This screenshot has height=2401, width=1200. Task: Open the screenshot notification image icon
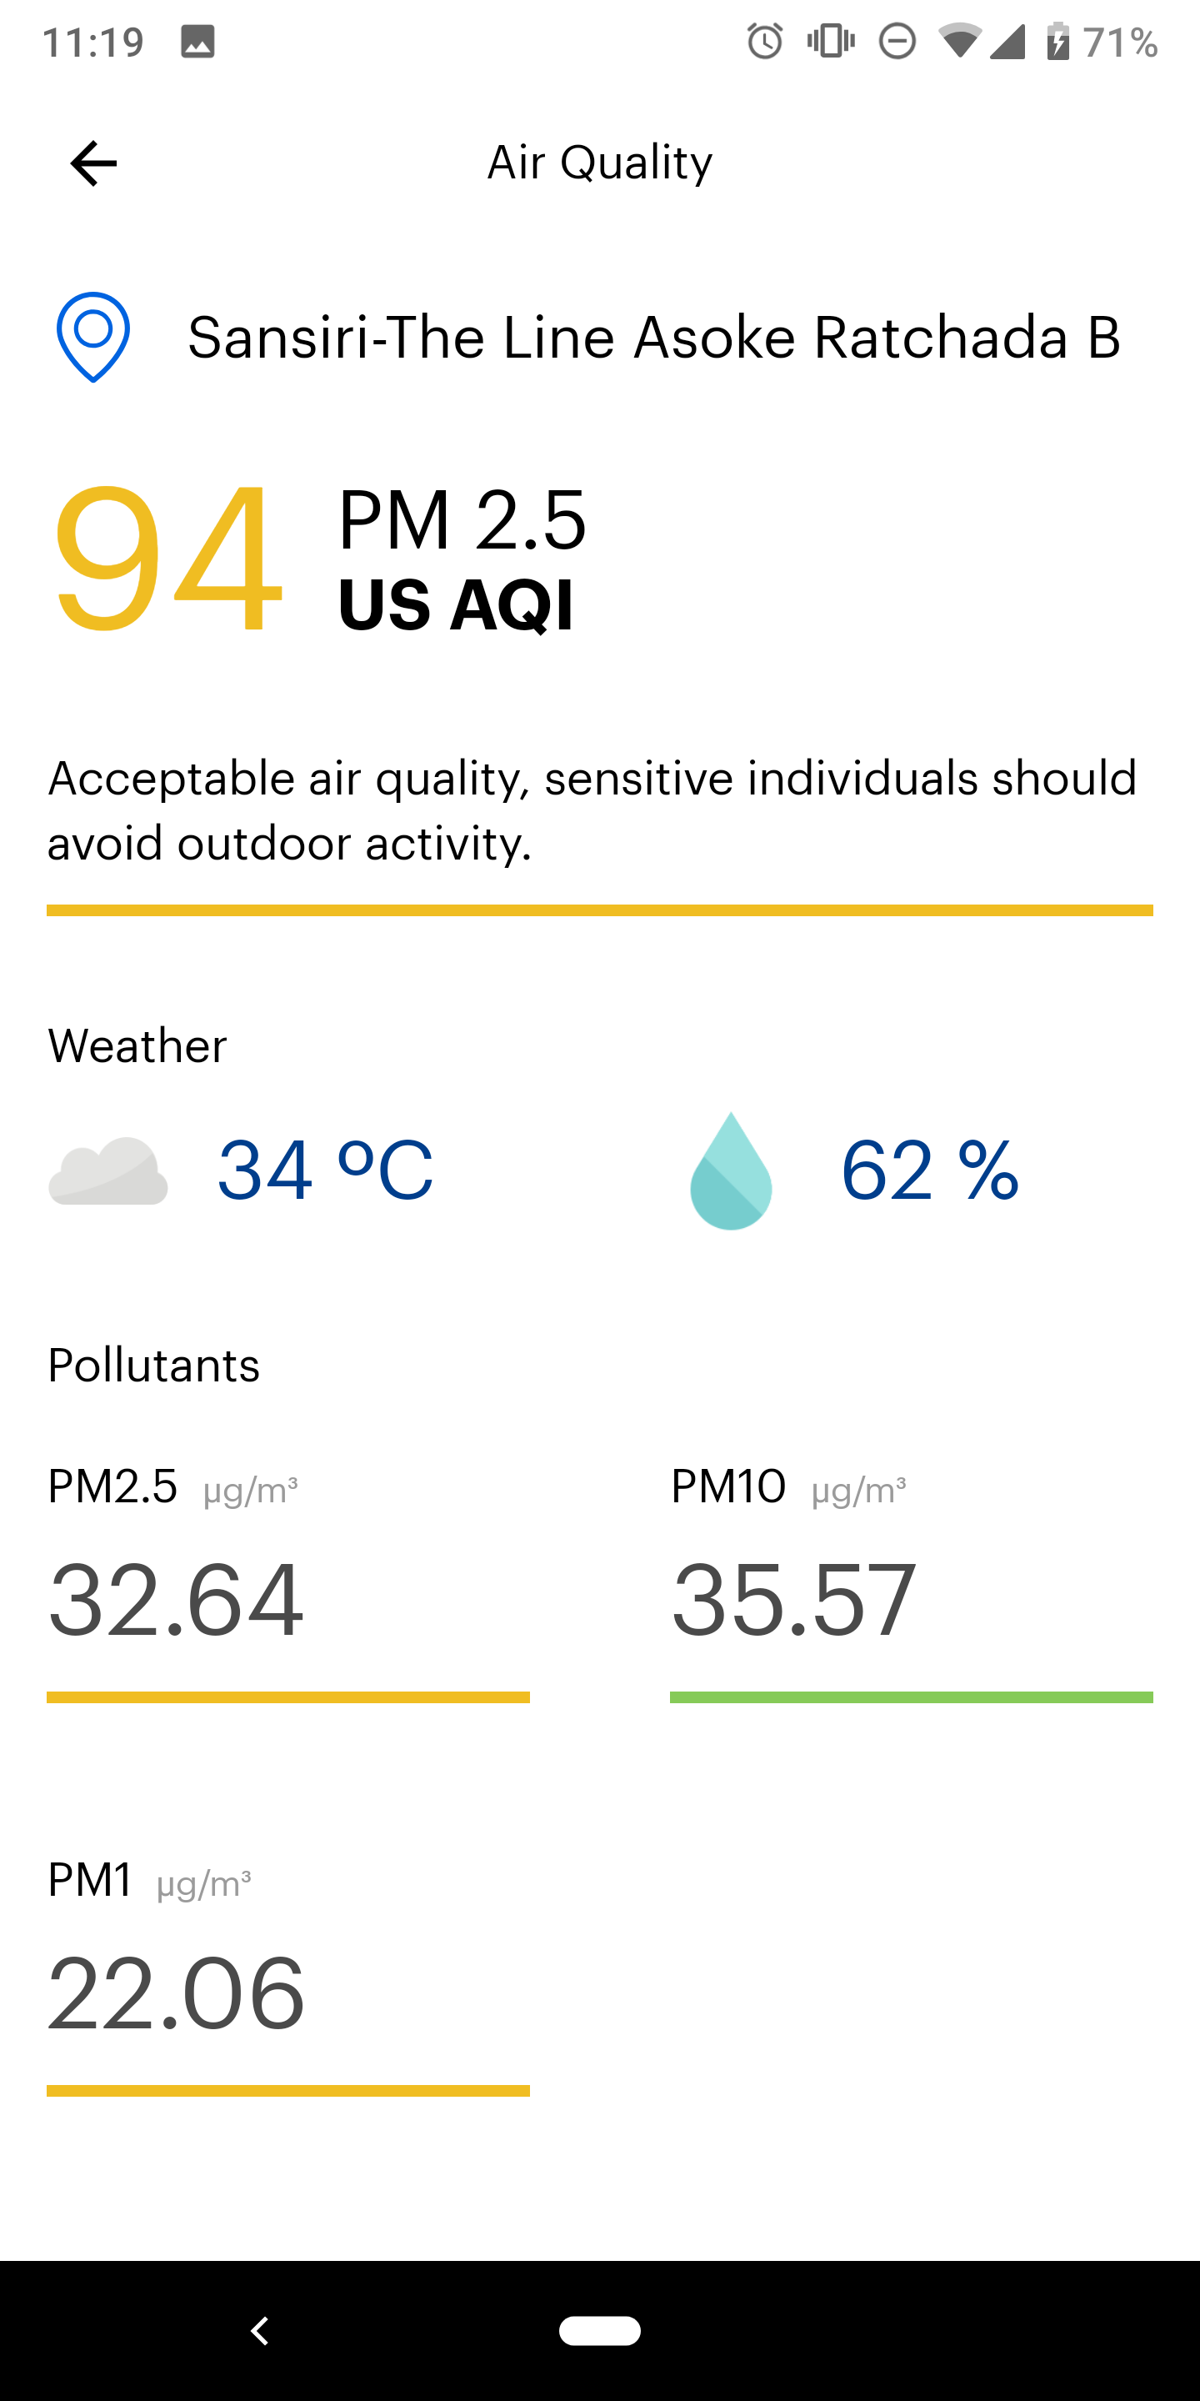pos(197,42)
